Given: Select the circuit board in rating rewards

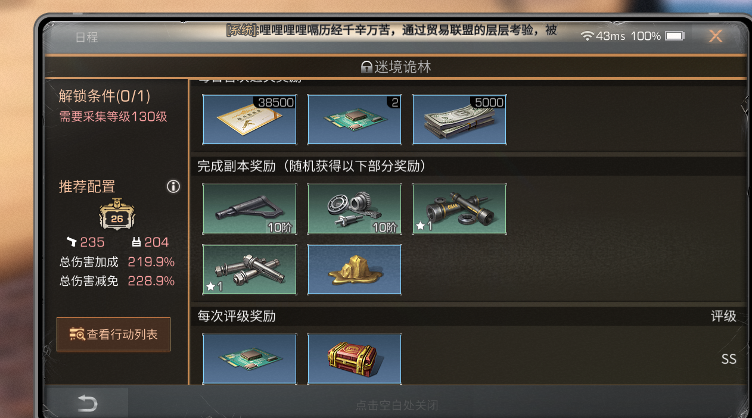Looking at the screenshot, I should 250,358.
